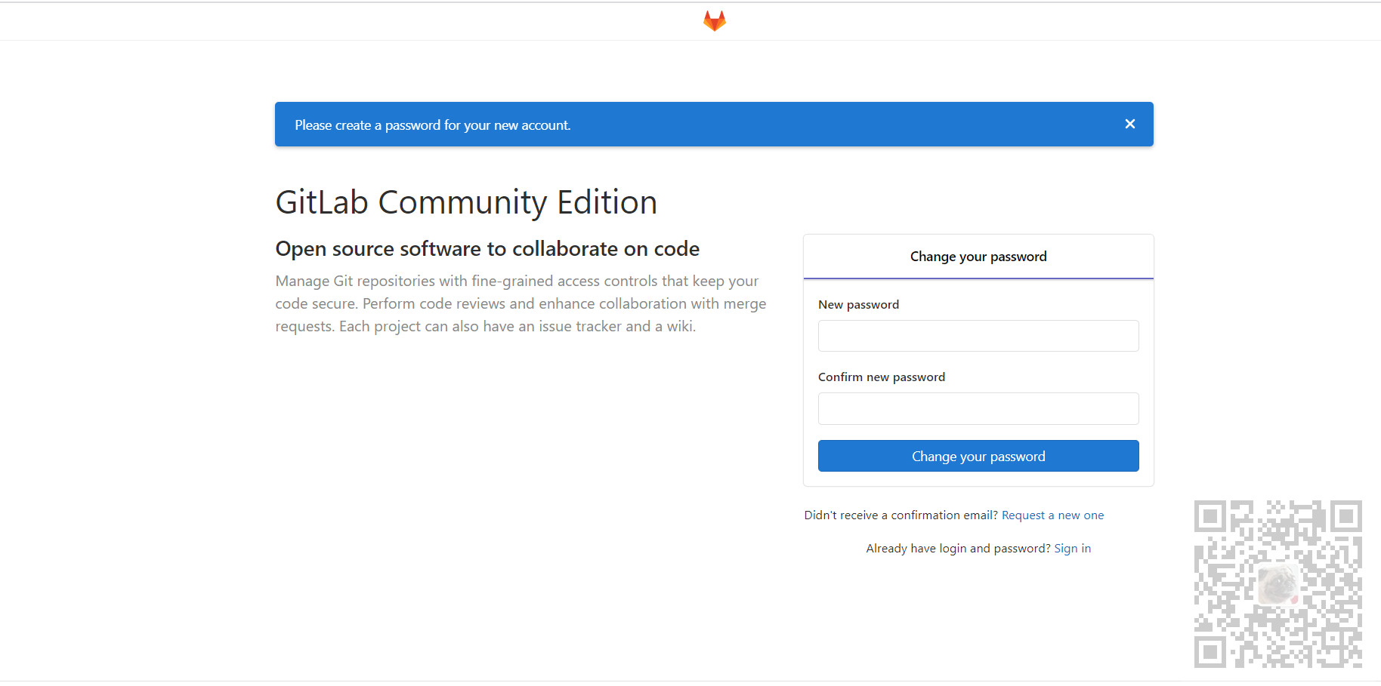
Task: Click the Didn't receive a confirmation email text
Action: pos(901,515)
